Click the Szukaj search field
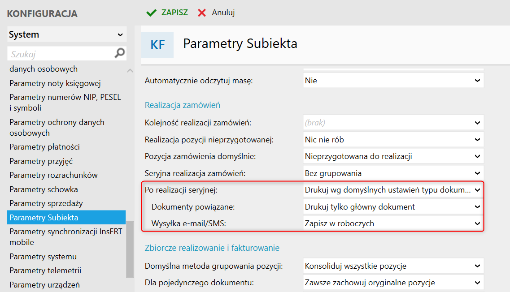 pos(61,54)
